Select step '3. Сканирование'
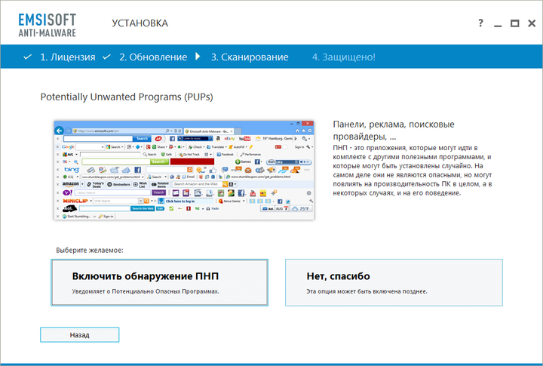 click(x=250, y=57)
